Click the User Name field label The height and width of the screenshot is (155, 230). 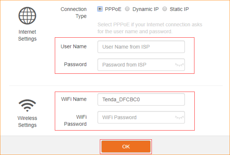tap(74, 47)
